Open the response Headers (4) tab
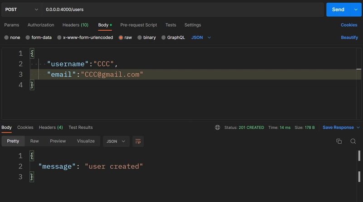 click(x=51, y=127)
